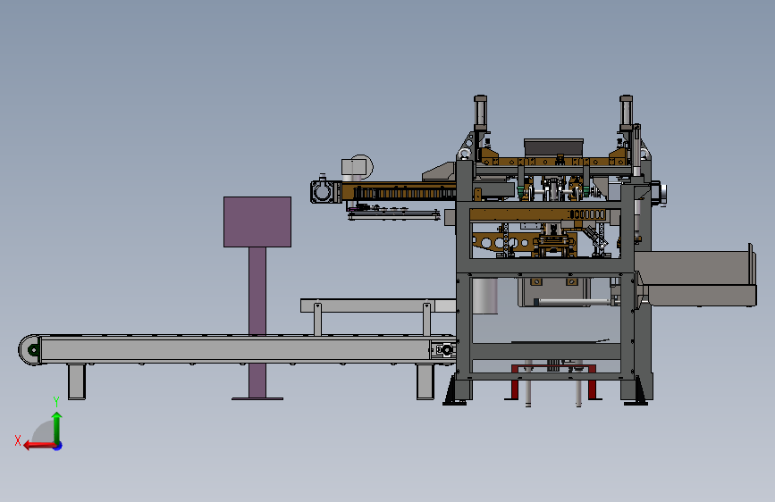Select the right vertical cylinder atop the frame

pyautogui.click(x=627, y=113)
